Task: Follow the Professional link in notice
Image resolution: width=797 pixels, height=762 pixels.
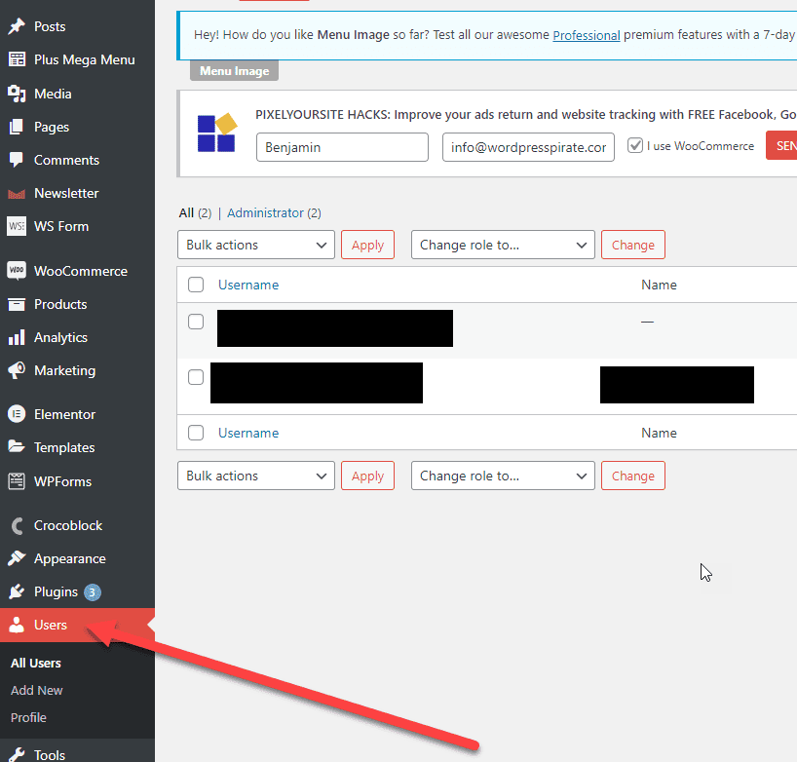Action: [587, 35]
